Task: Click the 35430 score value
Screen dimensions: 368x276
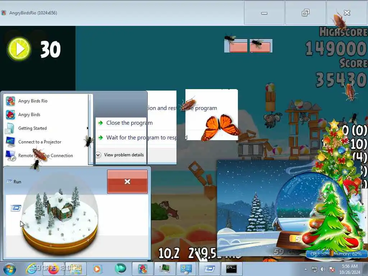Action: tap(342, 79)
